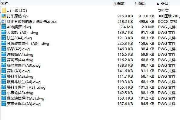Select the file name 栅条滚筒焊件(A3).dwg
The height and width of the screenshot is (120, 180).
pos(25,98)
